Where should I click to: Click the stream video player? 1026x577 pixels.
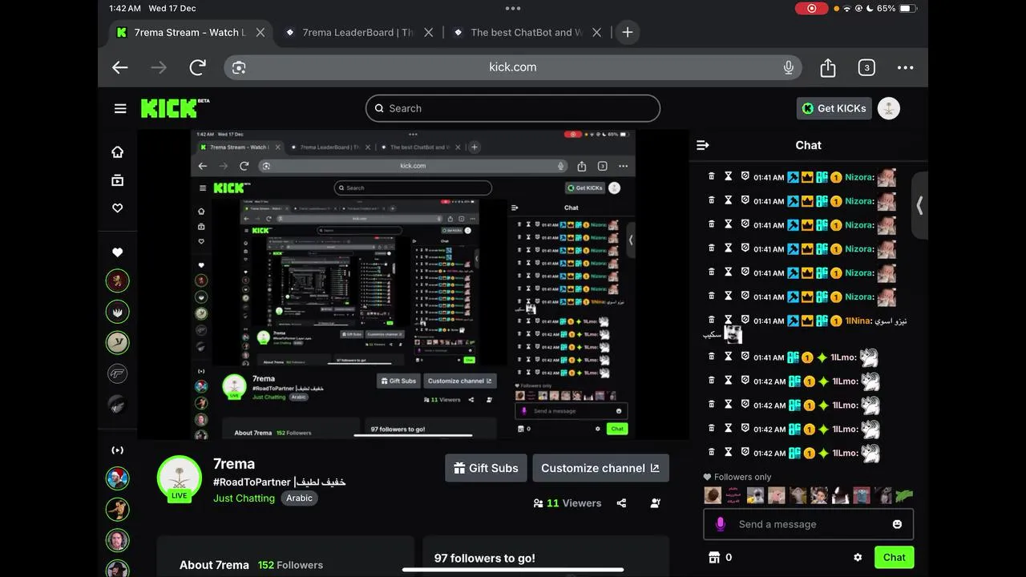[x=413, y=284]
